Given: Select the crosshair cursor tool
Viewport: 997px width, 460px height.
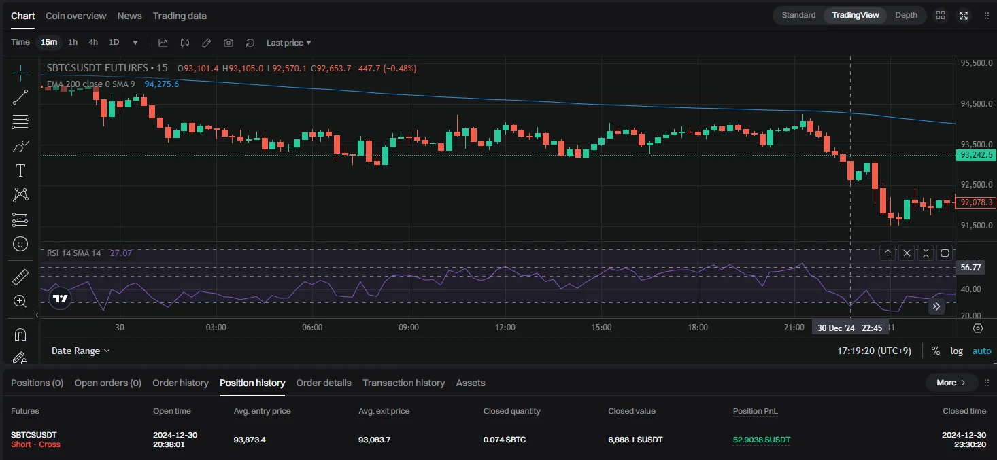Looking at the screenshot, I should coord(20,72).
